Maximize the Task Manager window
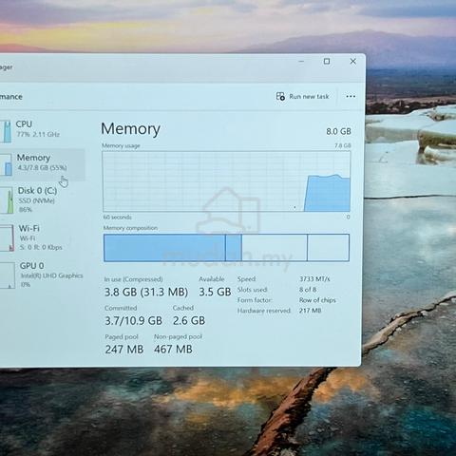This screenshot has height=456, width=456. pyautogui.click(x=327, y=61)
